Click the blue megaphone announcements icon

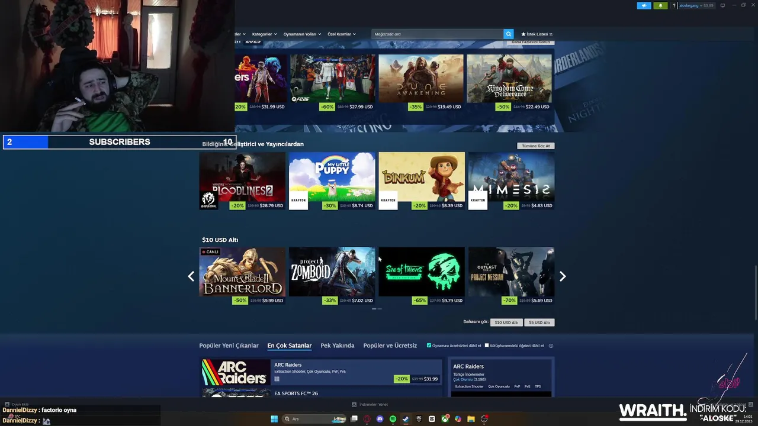644,5
